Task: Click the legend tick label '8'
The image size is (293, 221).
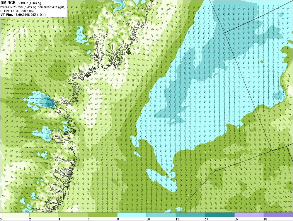Action: pos(118,219)
